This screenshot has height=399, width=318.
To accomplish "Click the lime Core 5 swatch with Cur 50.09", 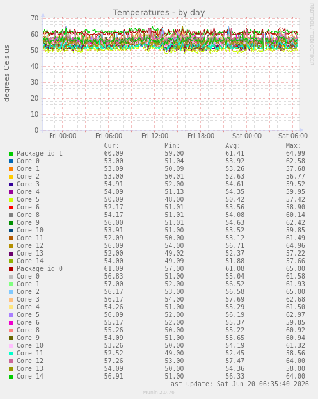I will coord(11,200).
